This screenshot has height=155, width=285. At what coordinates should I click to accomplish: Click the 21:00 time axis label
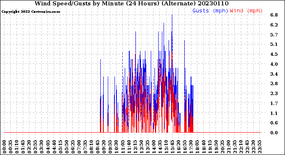228,147
